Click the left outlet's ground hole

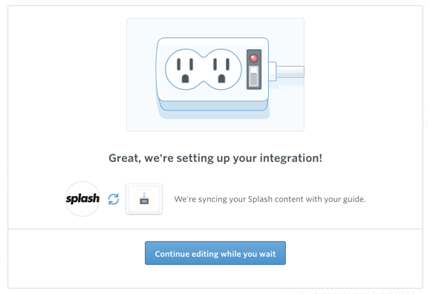pos(185,79)
